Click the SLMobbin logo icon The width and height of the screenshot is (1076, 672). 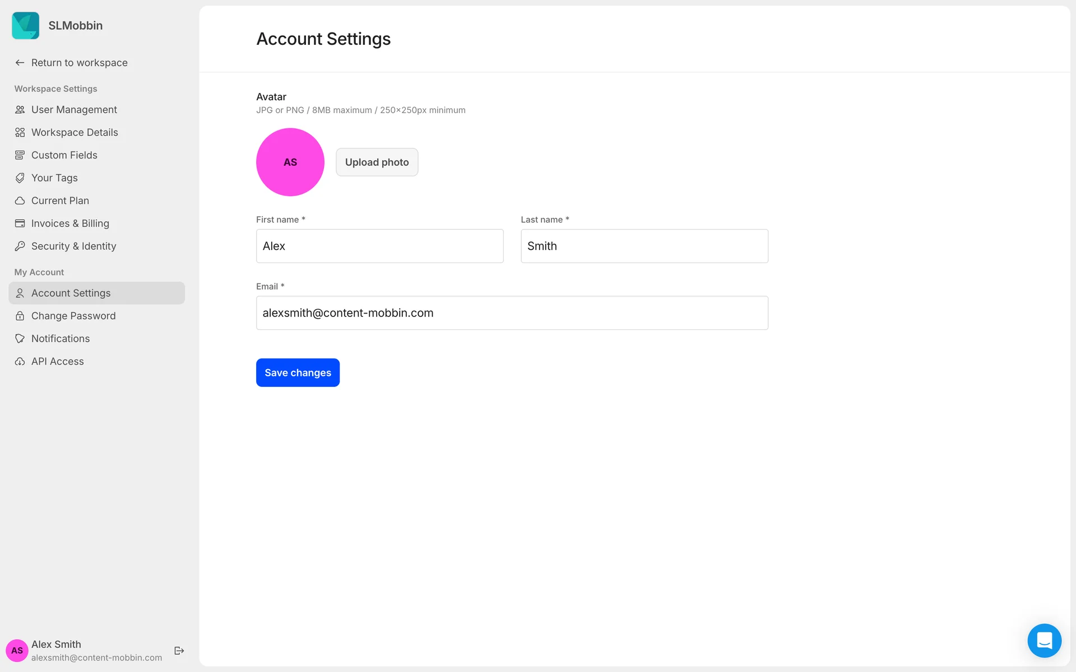26,26
